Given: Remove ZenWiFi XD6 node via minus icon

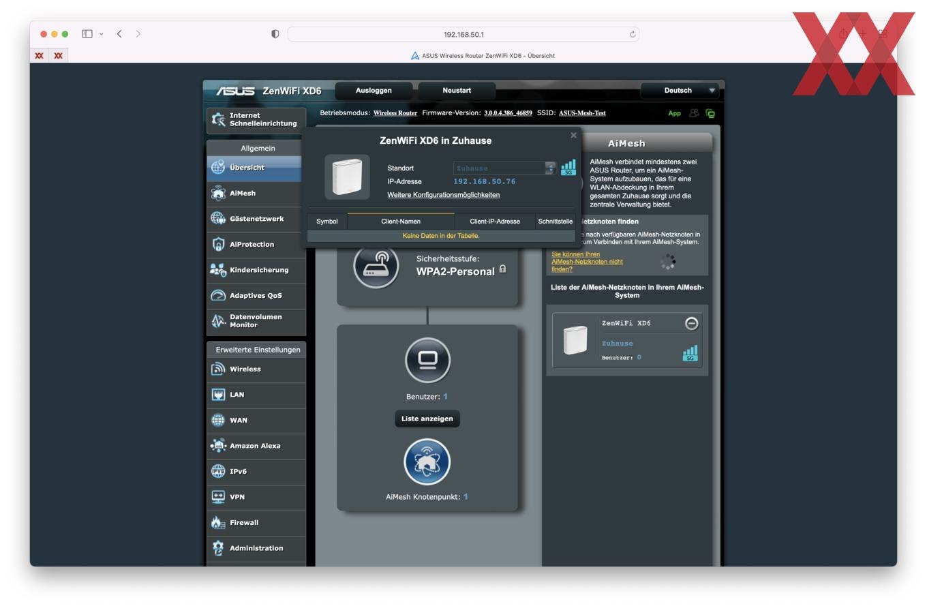Looking at the screenshot, I should (x=691, y=323).
